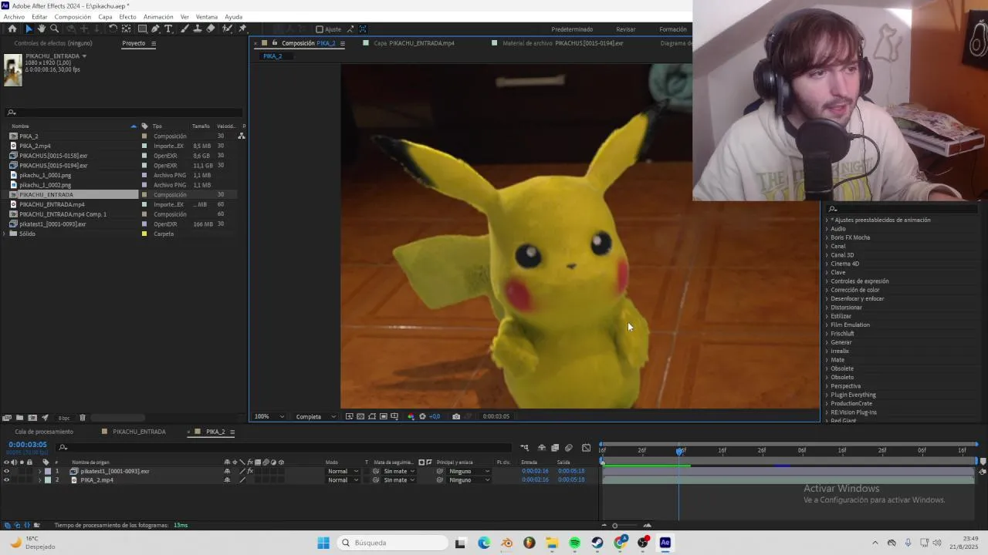Open the Animación menu
The height and width of the screenshot is (555, 988).
point(158,17)
